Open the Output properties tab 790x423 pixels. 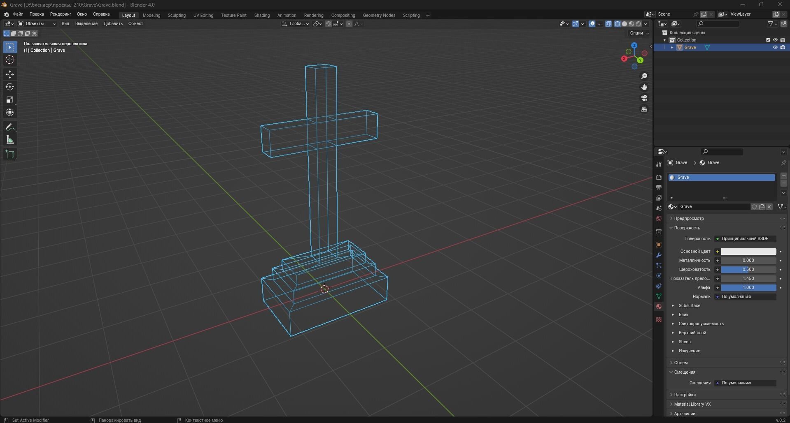(659, 187)
